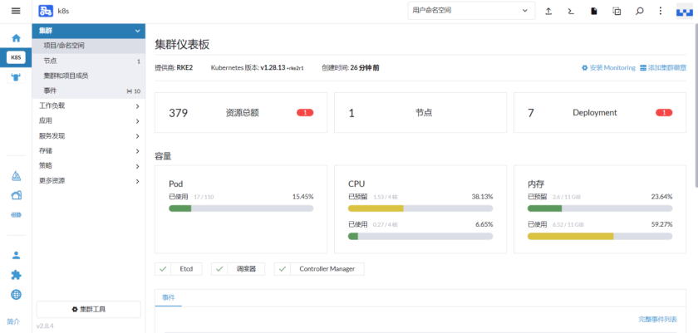Viewport: 698px width, 333px height.
Task: Click the 提供商: RKE2 text
Action: (x=174, y=68)
